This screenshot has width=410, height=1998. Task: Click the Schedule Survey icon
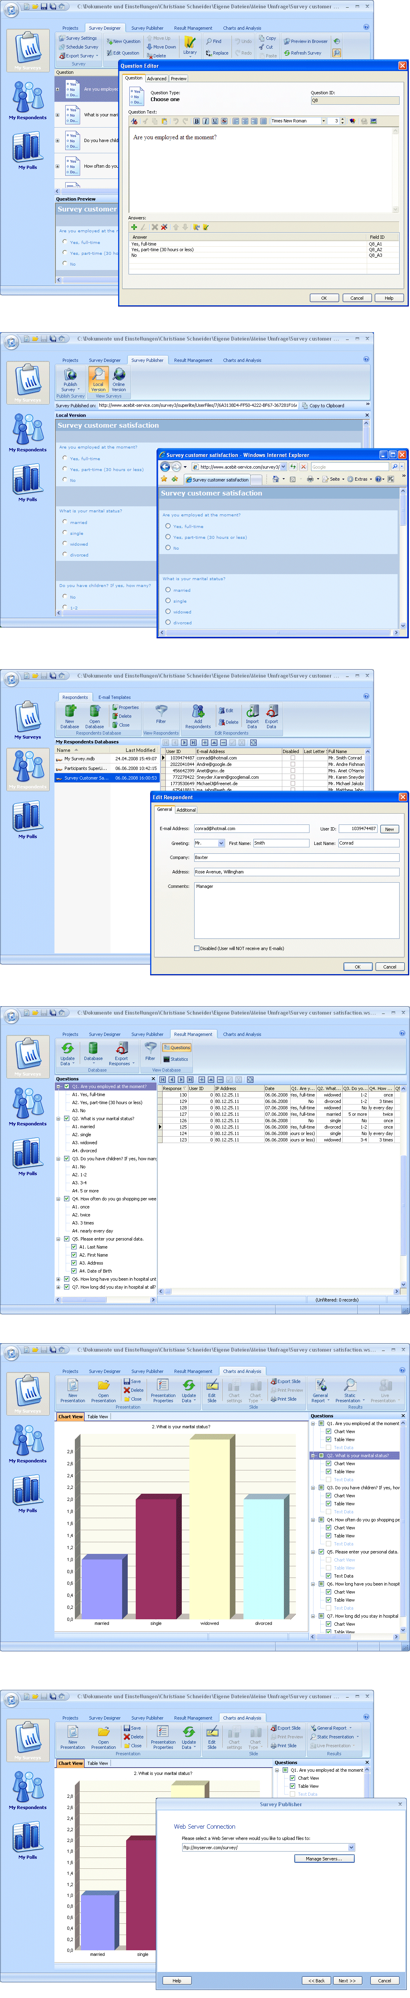(x=62, y=47)
